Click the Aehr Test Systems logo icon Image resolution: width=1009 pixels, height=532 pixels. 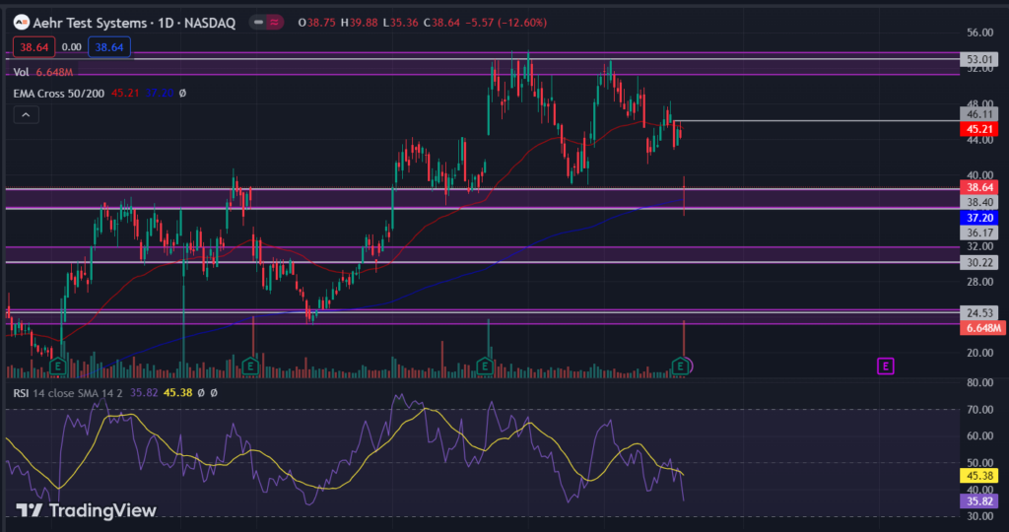click(22, 23)
